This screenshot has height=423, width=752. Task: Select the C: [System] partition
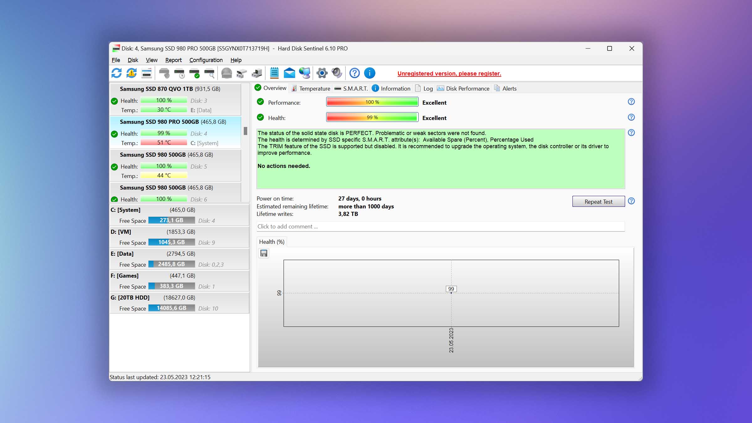point(180,215)
